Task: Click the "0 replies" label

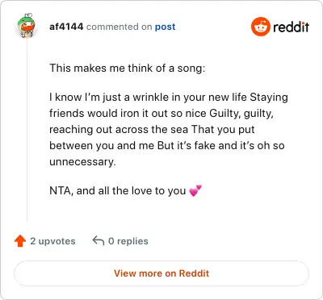Action: [x=128, y=241]
